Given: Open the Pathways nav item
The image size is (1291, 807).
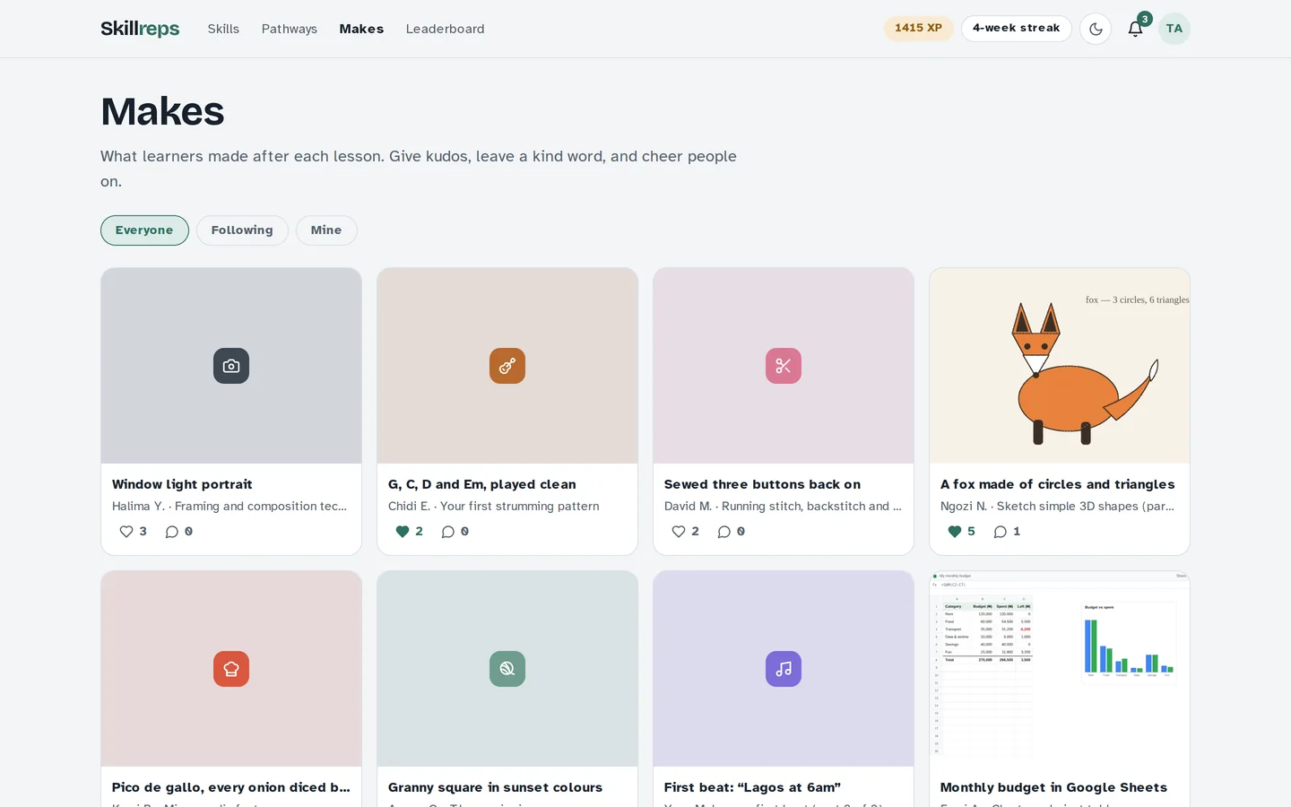Looking at the screenshot, I should pyautogui.click(x=290, y=29).
